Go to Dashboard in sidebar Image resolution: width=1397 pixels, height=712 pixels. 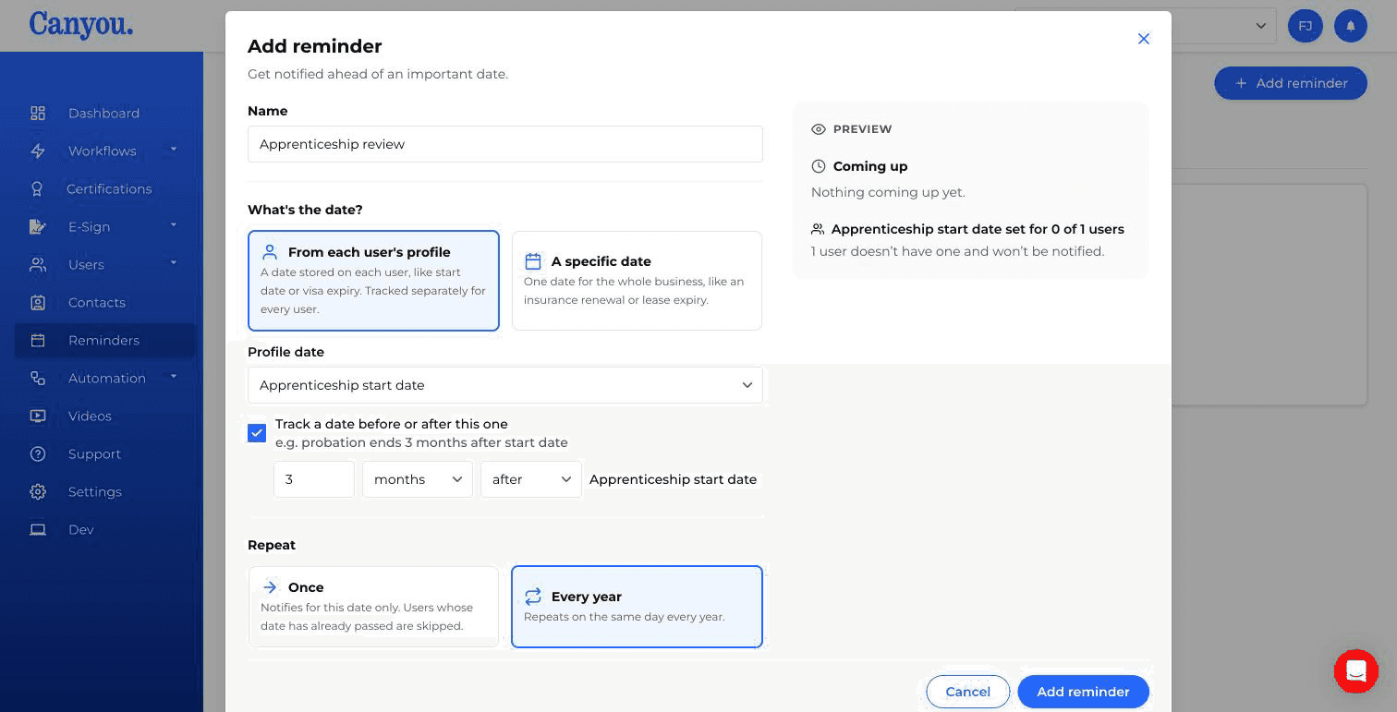(103, 114)
